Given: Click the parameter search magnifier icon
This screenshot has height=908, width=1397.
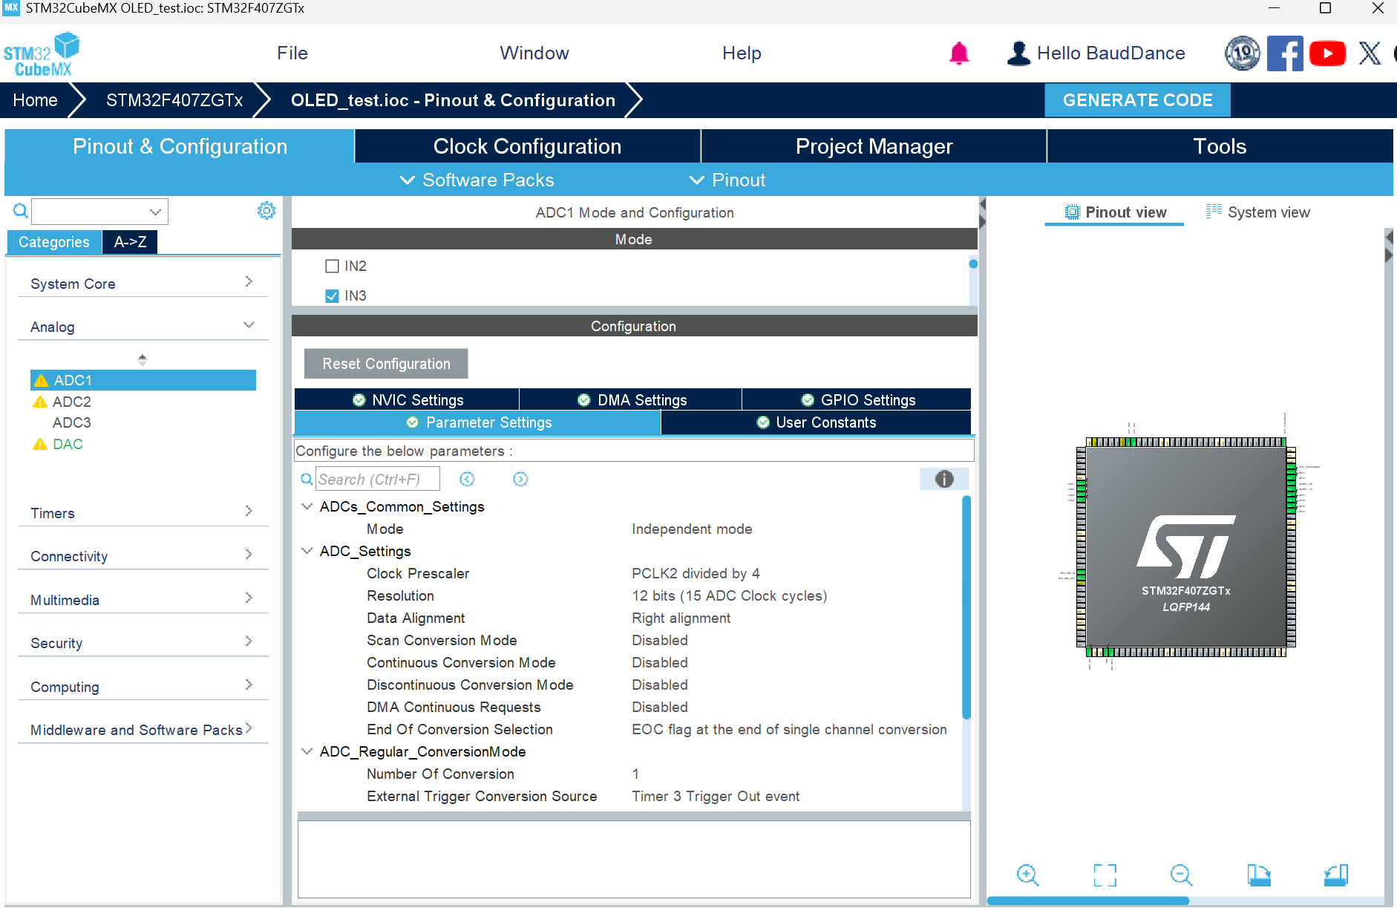Looking at the screenshot, I should point(307,480).
